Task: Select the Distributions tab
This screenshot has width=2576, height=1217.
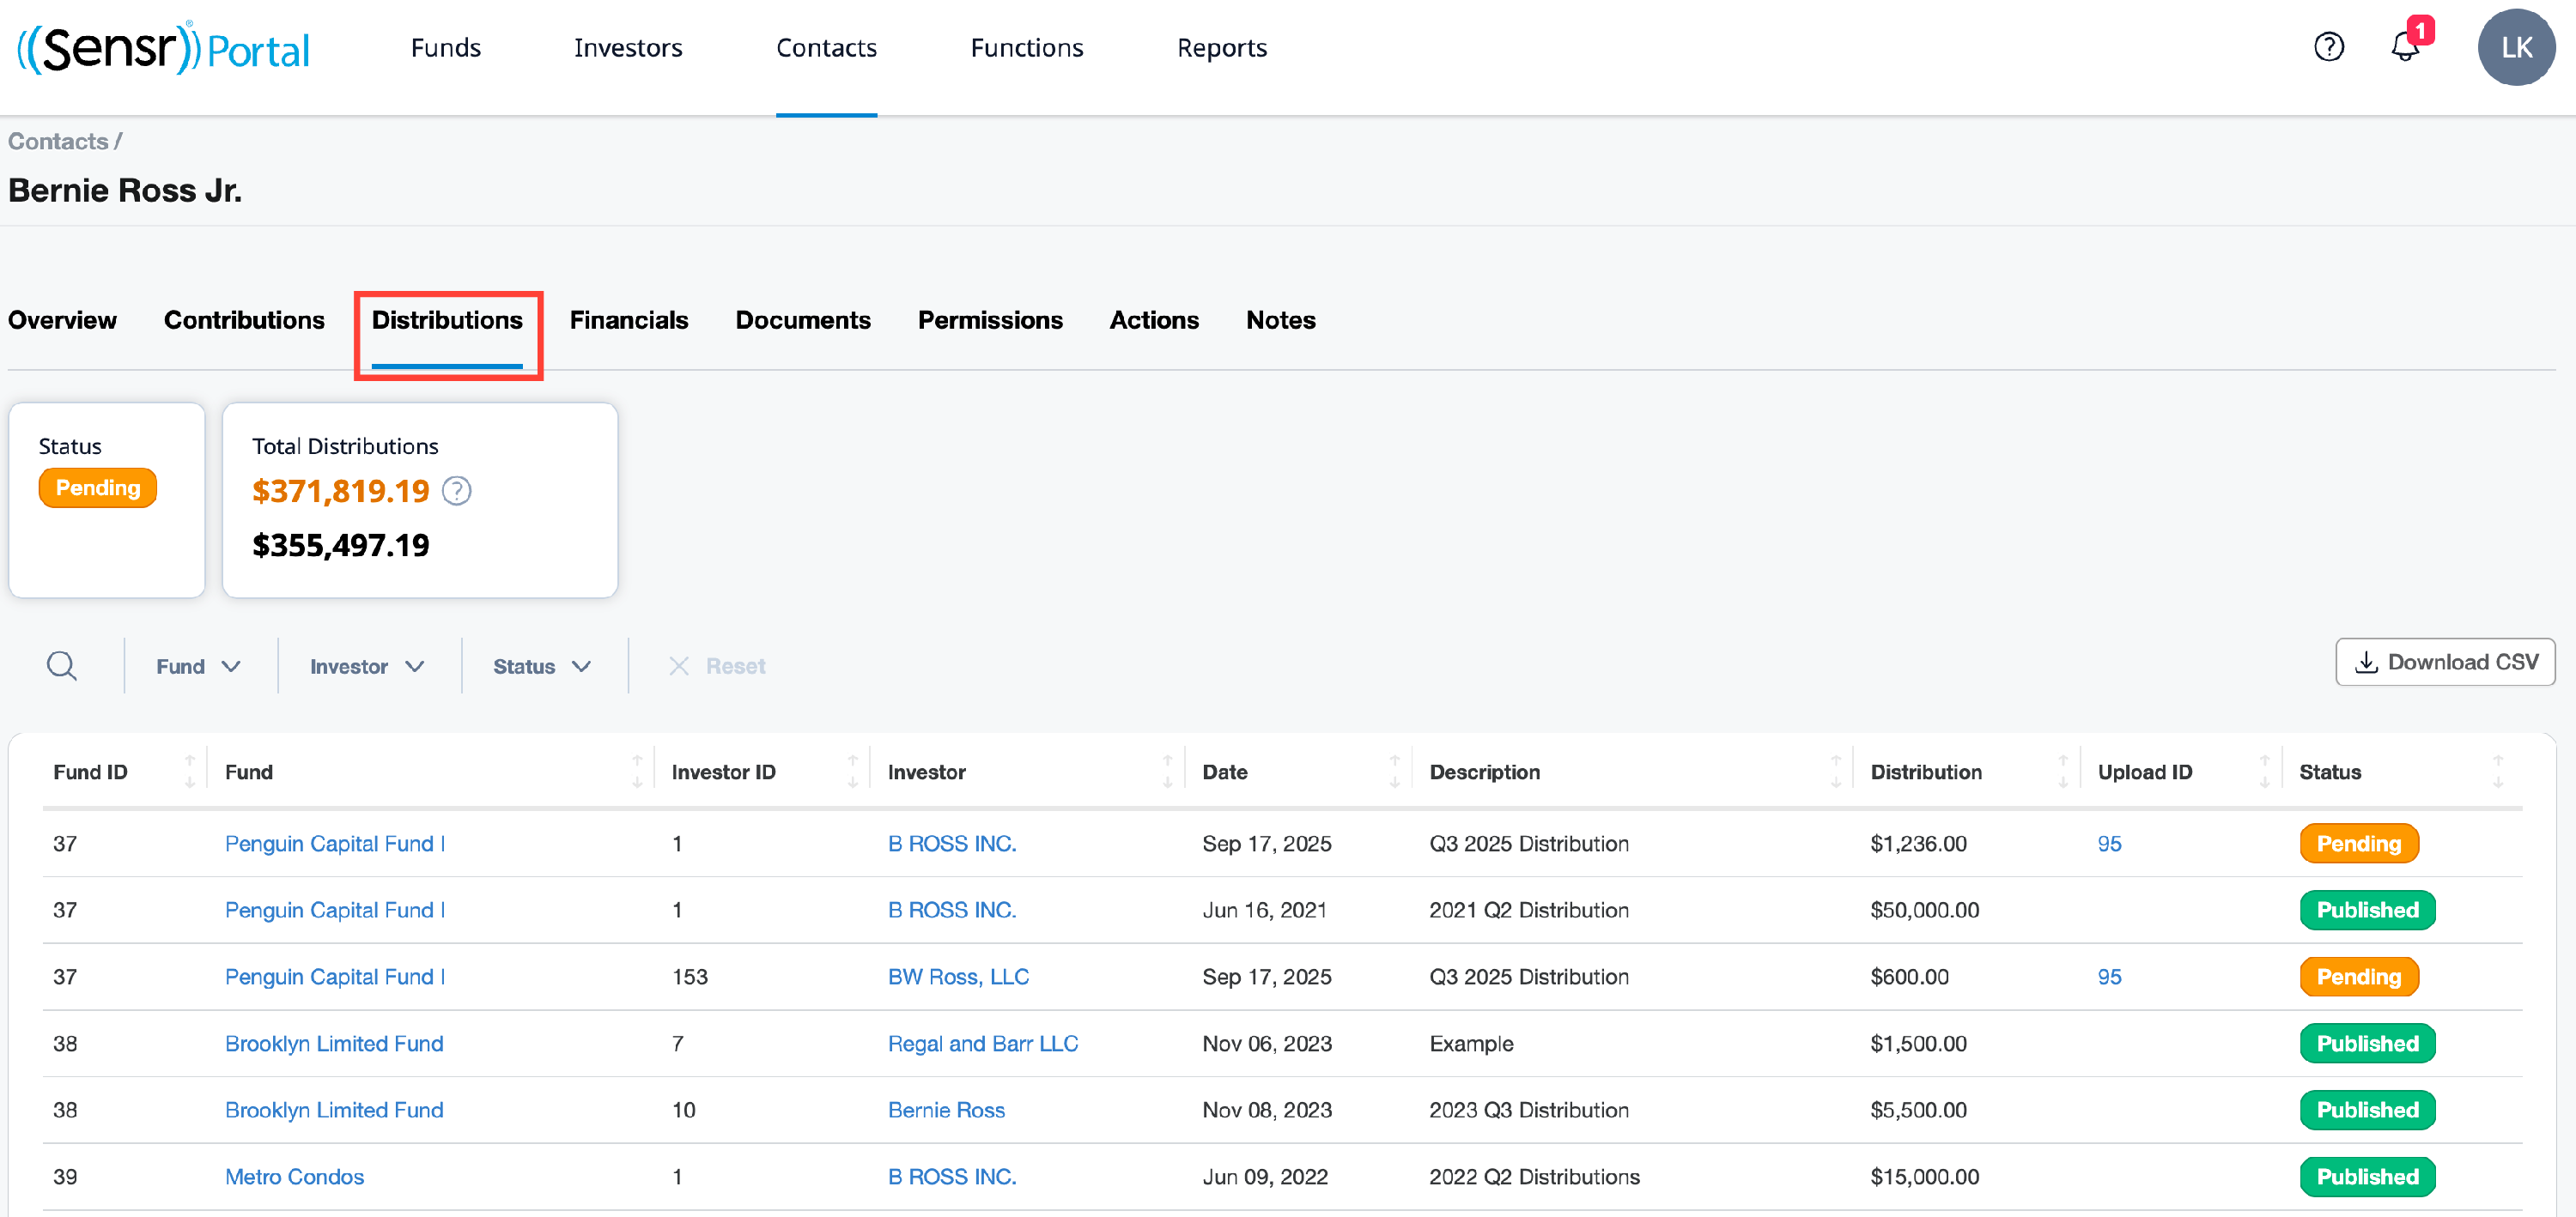Action: tap(447, 321)
